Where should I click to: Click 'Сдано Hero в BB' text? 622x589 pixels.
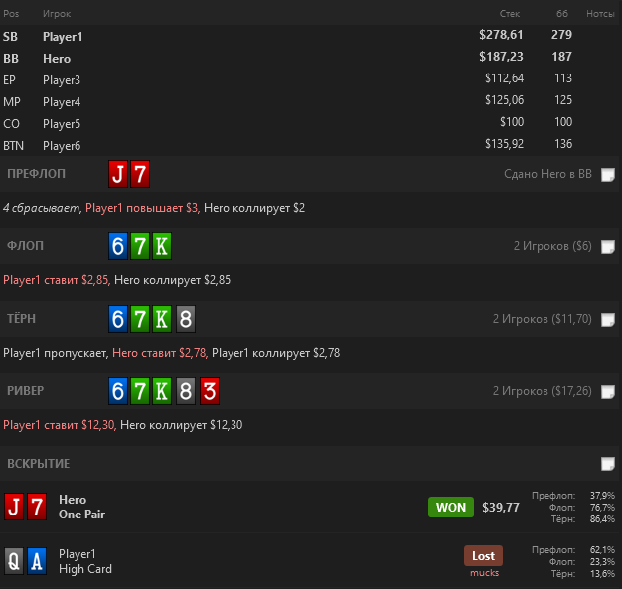tap(547, 174)
